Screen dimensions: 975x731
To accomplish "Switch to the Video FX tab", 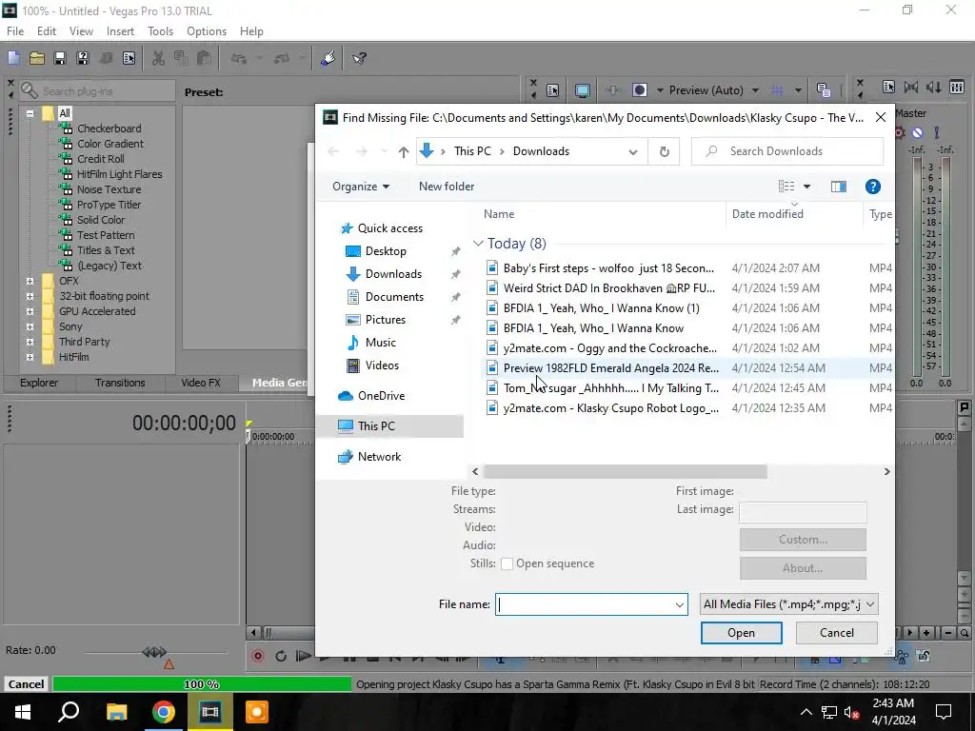I will click(200, 383).
